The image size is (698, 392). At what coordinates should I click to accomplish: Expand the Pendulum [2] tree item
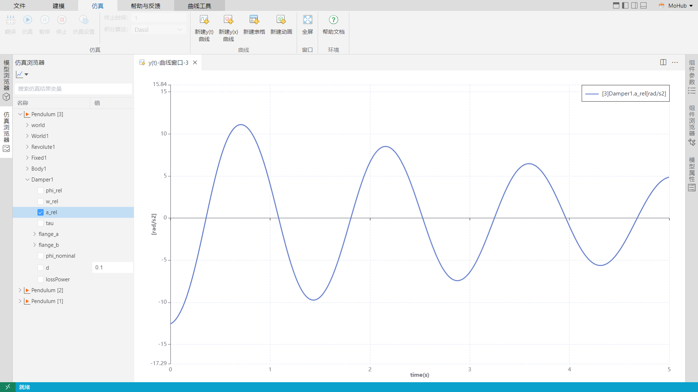point(20,290)
